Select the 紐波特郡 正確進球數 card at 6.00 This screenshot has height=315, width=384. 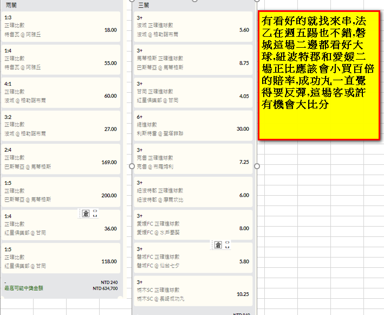(193, 192)
